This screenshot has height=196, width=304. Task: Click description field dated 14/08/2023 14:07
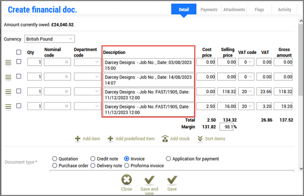[x=148, y=80]
